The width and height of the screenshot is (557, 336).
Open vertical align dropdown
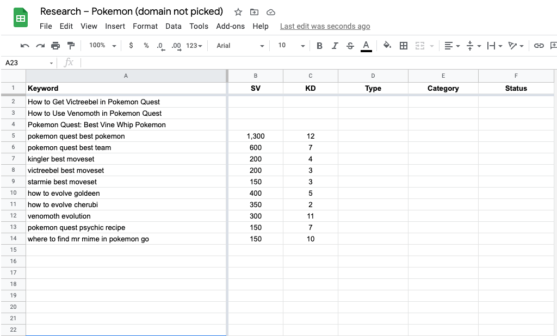click(474, 46)
